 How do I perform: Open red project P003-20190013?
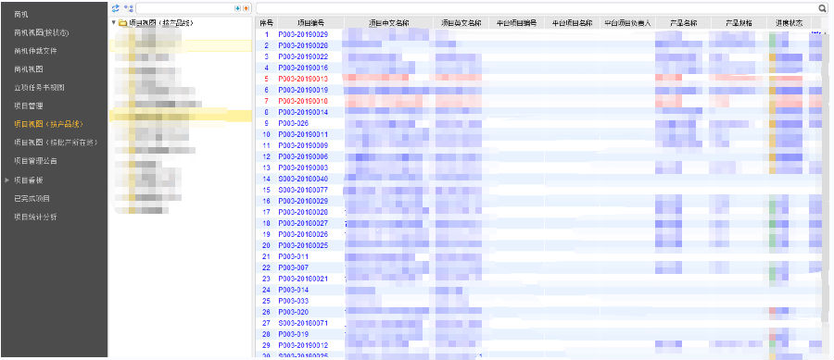(x=303, y=79)
